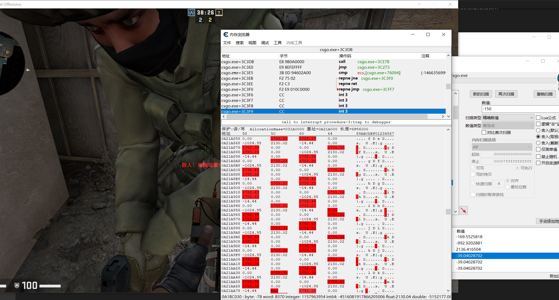Toggle the 开启变速 checkbox

click(x=538, y=163)
